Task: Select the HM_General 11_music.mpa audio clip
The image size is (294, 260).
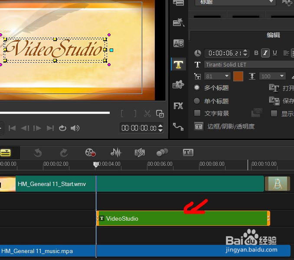Action: click(x=145, y=251)
